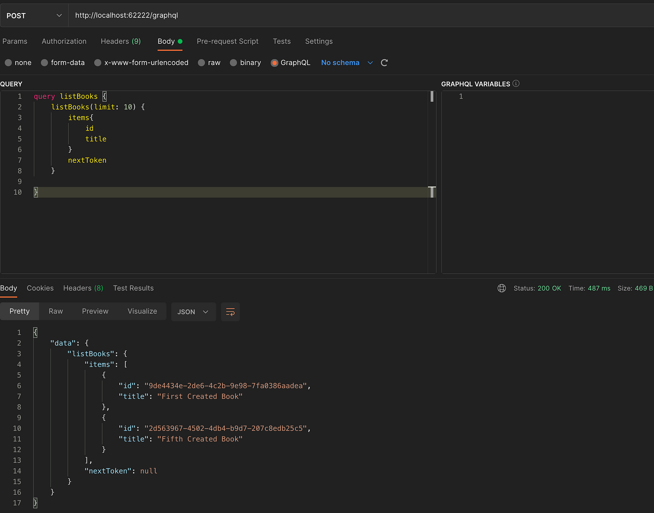Click "Fifth Created Book" title value
This screenshot has height=513, width=654.
[200, 439]
